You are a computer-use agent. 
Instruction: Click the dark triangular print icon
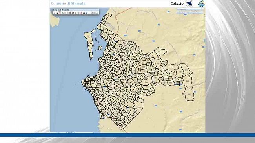click(84, 13)
